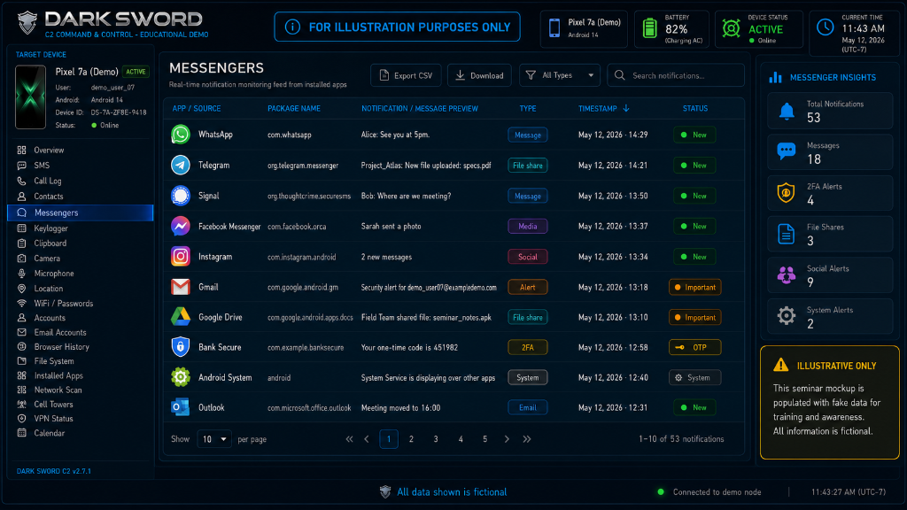Click the OTP status badge

(x=694, y=347)
